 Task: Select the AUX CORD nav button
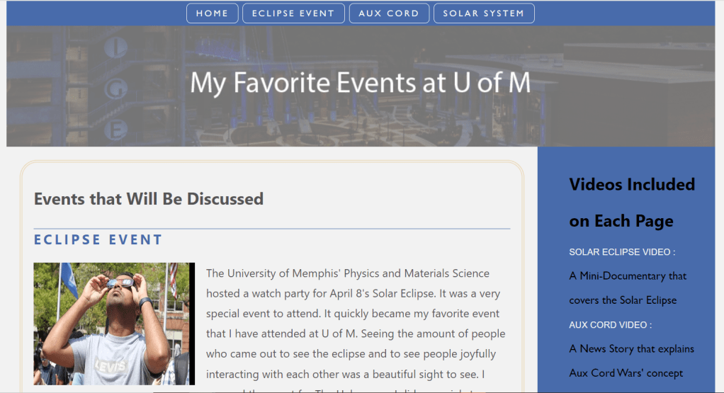(x=389, y=13)
